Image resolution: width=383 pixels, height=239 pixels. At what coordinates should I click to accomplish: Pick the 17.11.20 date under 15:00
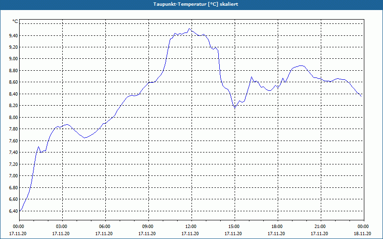[x=233, y=234]
